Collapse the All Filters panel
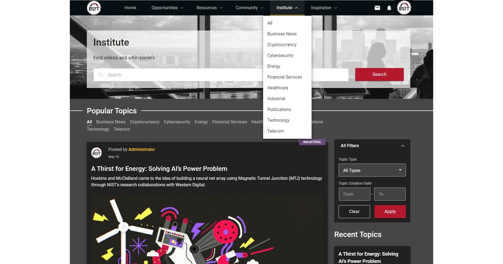This screenshot has width=503, height=264. 403,145
